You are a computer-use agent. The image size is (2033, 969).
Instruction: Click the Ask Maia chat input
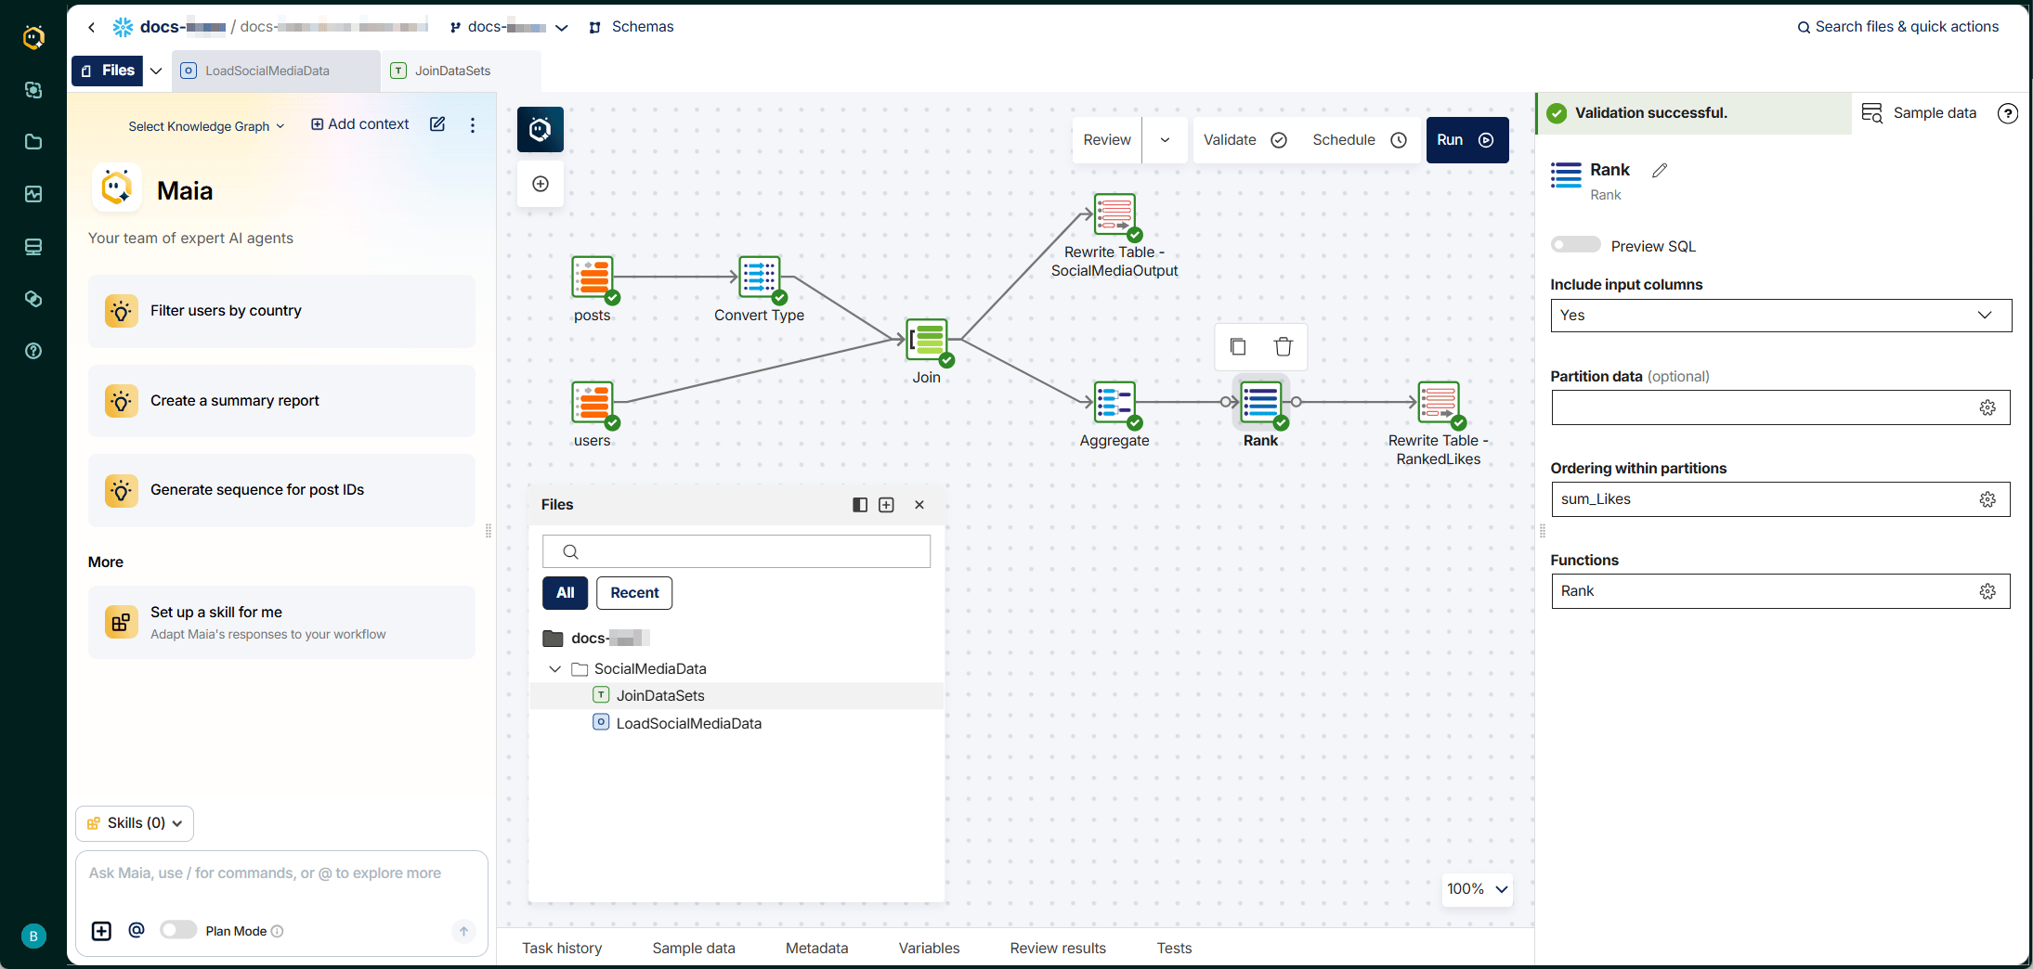(x=281, y=873)
